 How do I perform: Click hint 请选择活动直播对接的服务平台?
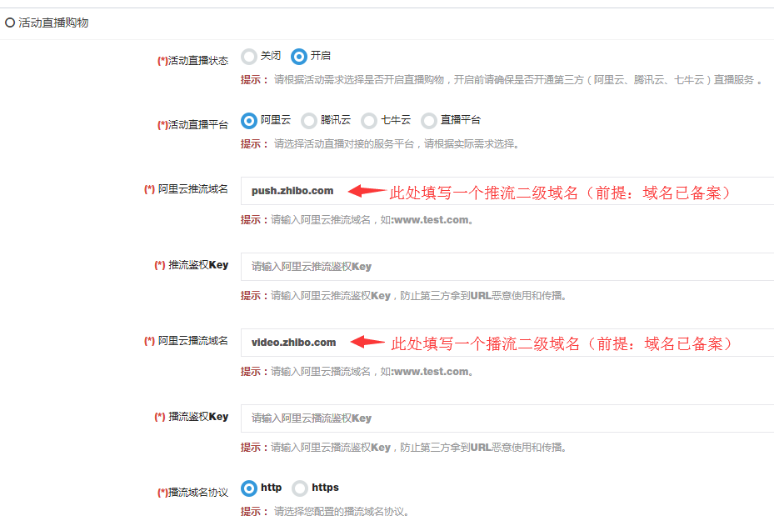coord(380,143)
